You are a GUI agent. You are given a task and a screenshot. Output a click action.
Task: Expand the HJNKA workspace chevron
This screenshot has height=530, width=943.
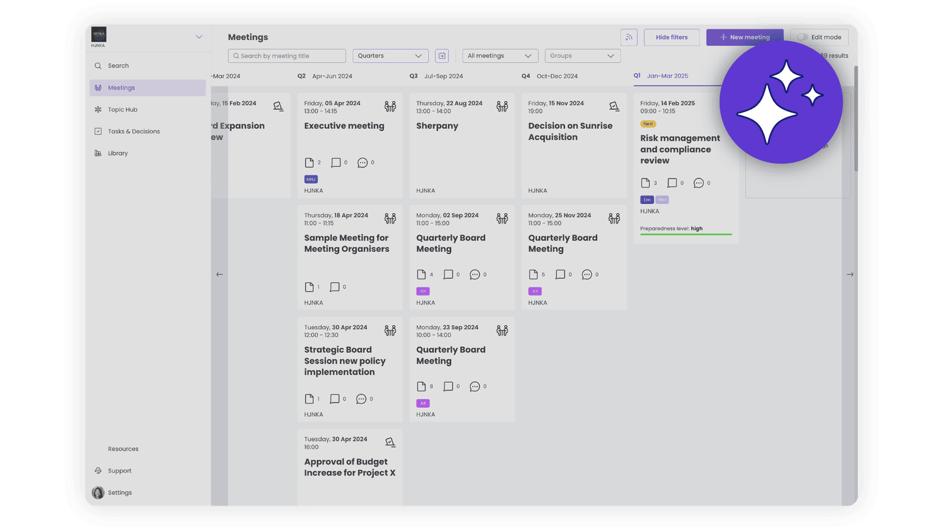pyautogui.click(x=199, y=37)
